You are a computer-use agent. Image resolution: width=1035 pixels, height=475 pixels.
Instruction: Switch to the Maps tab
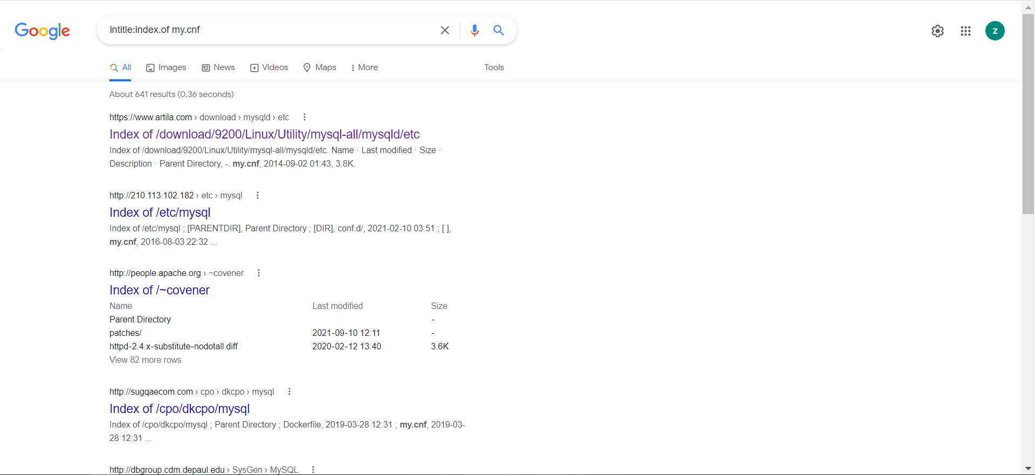coord(320,67)
